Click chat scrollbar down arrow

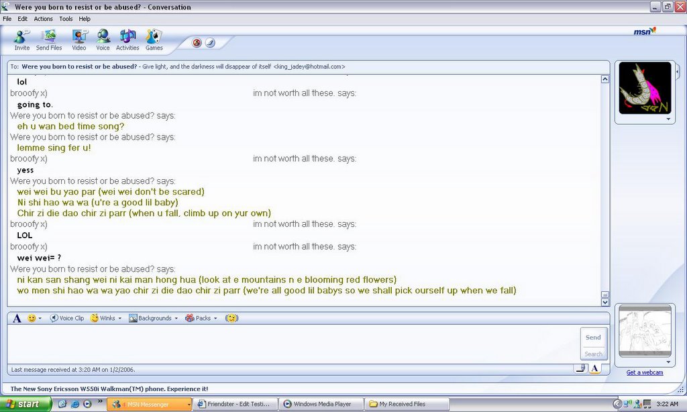[605, 302]
